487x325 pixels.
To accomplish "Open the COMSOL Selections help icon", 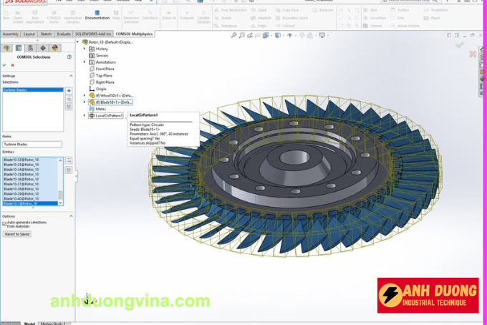I will tap(69, 57).
